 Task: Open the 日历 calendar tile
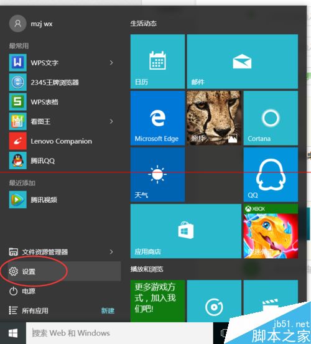pyautogui.click(x=157, y=62)
